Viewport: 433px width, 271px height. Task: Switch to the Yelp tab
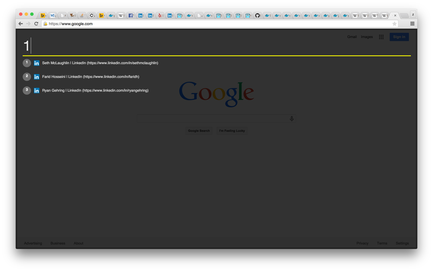point(160,15)
